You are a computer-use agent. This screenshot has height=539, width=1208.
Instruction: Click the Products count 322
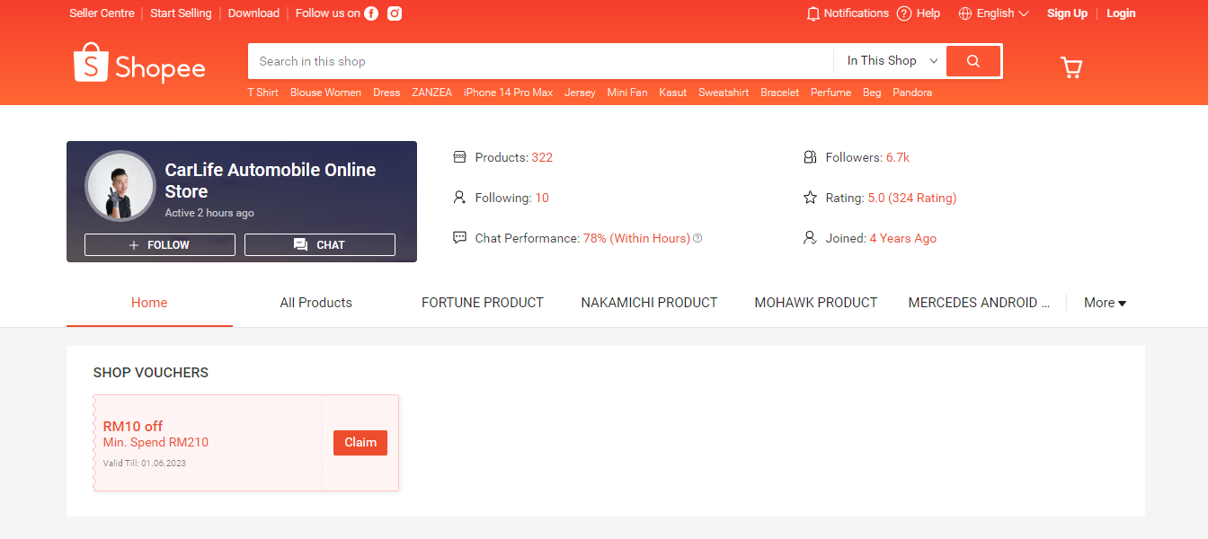(x=542, y=157)
